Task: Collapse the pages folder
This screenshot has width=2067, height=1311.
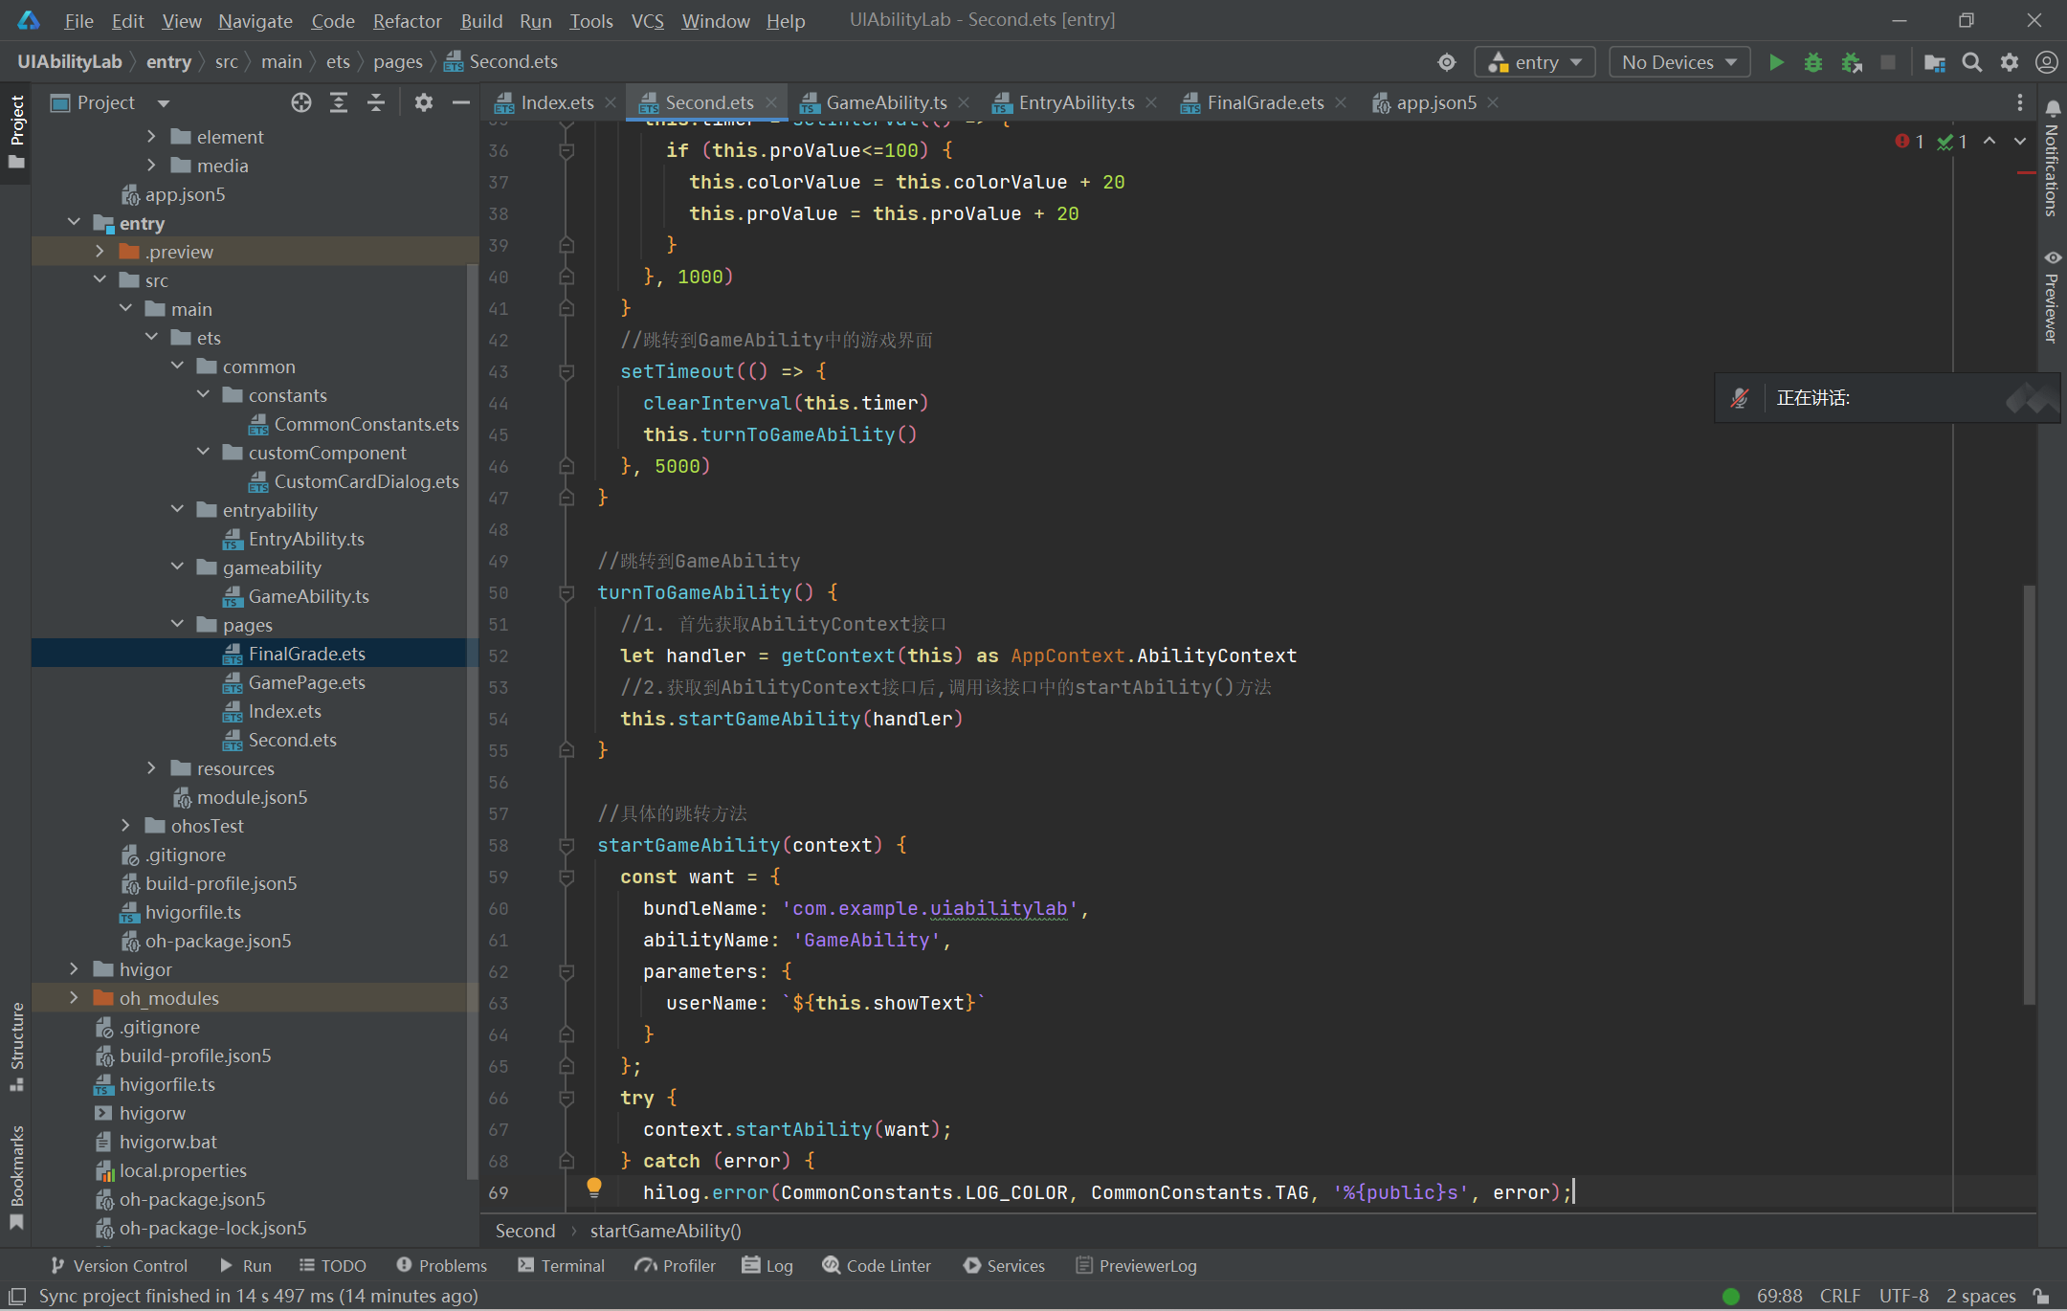Action: click(x=177, y=624)
